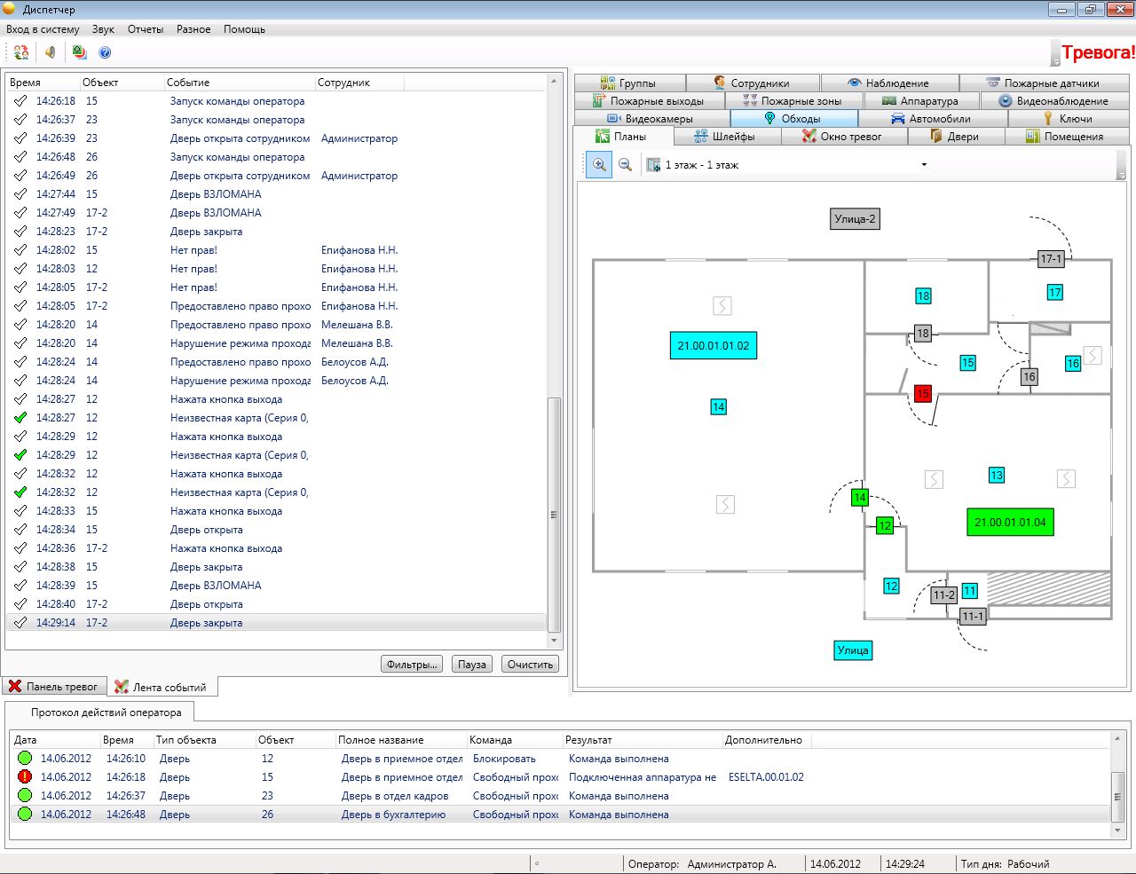Viewport: 1136px width, 874px height.
Task: Click the Событие column header
Action: (x=188, y=83)
